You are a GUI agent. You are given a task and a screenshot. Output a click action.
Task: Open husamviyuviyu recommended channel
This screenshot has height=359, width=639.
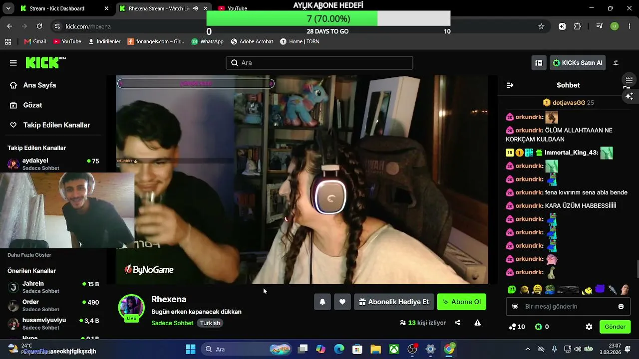53,323
